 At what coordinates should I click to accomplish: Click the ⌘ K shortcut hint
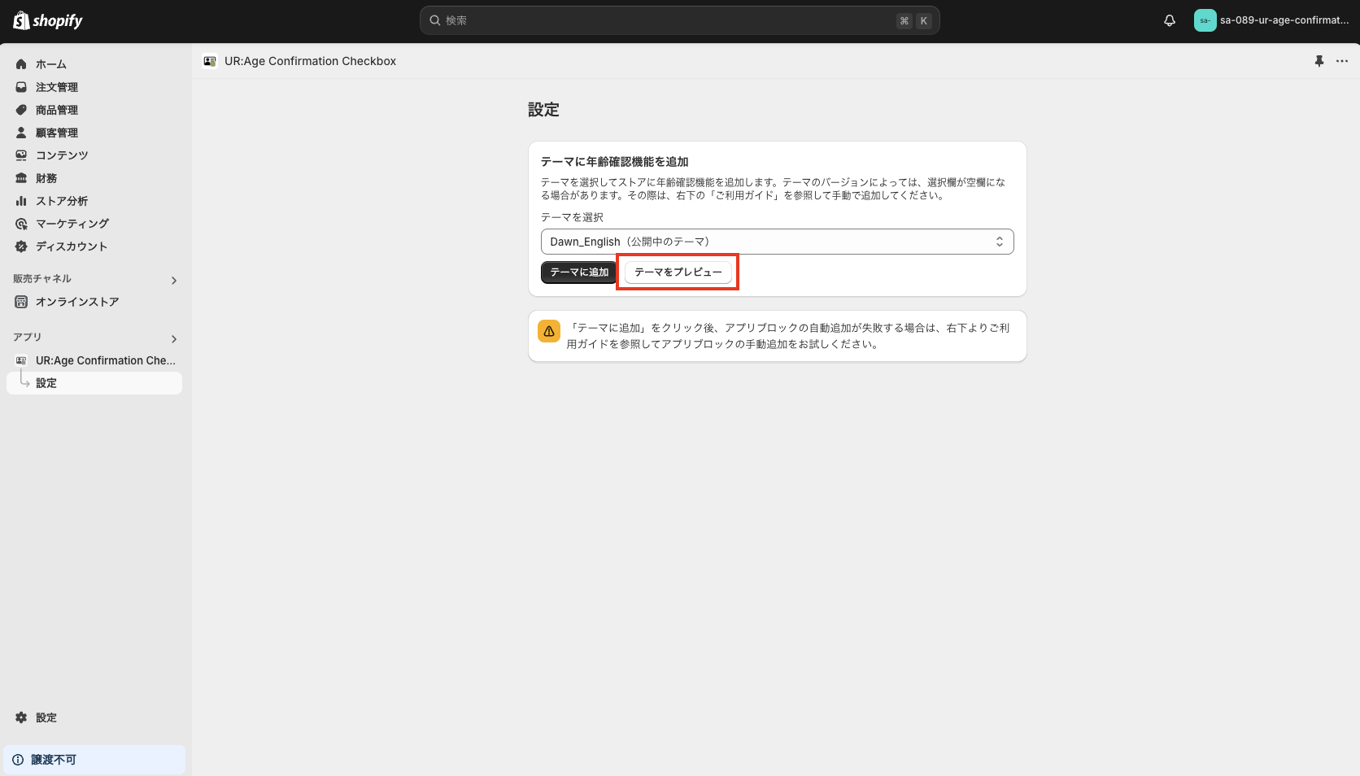point(914,21)
